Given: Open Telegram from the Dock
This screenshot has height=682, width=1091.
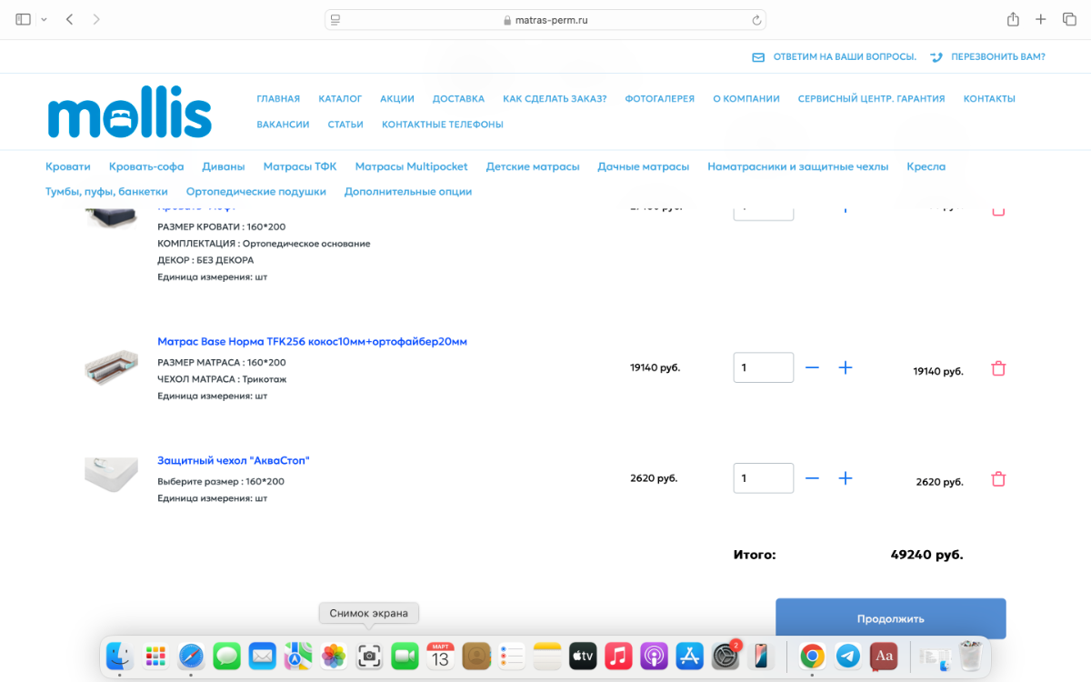Looking at the screenshot, I should tap(847, 656).
